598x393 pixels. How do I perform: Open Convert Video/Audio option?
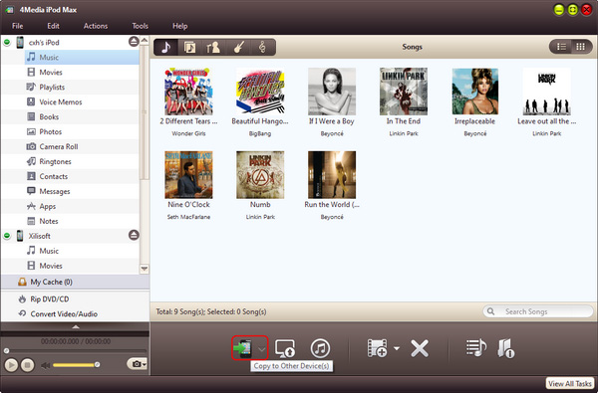click(75, 313)
